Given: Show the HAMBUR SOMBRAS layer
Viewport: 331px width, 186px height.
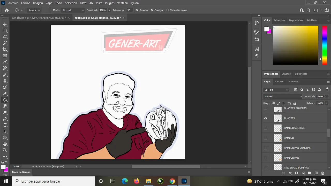Looking at the screenshot, I should coord(266,128).
